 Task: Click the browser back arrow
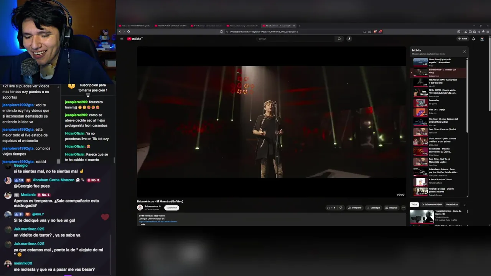(120, 31)
